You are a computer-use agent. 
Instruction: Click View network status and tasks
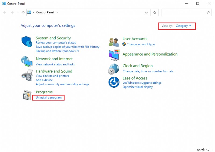point(55,64)
